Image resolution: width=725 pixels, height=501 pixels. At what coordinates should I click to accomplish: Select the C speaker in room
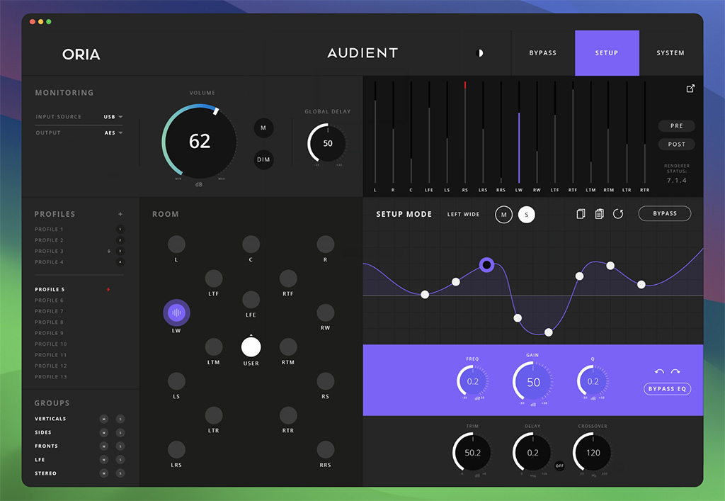click(251, 244)
